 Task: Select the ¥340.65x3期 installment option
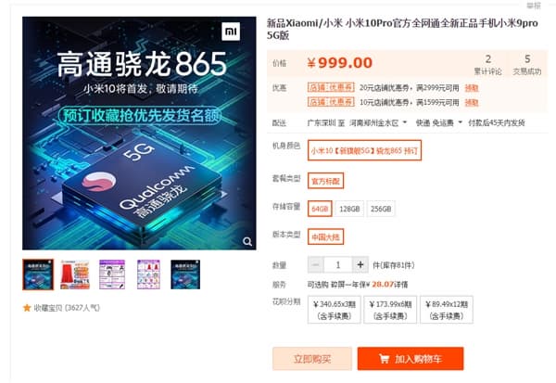coord(334,310)
